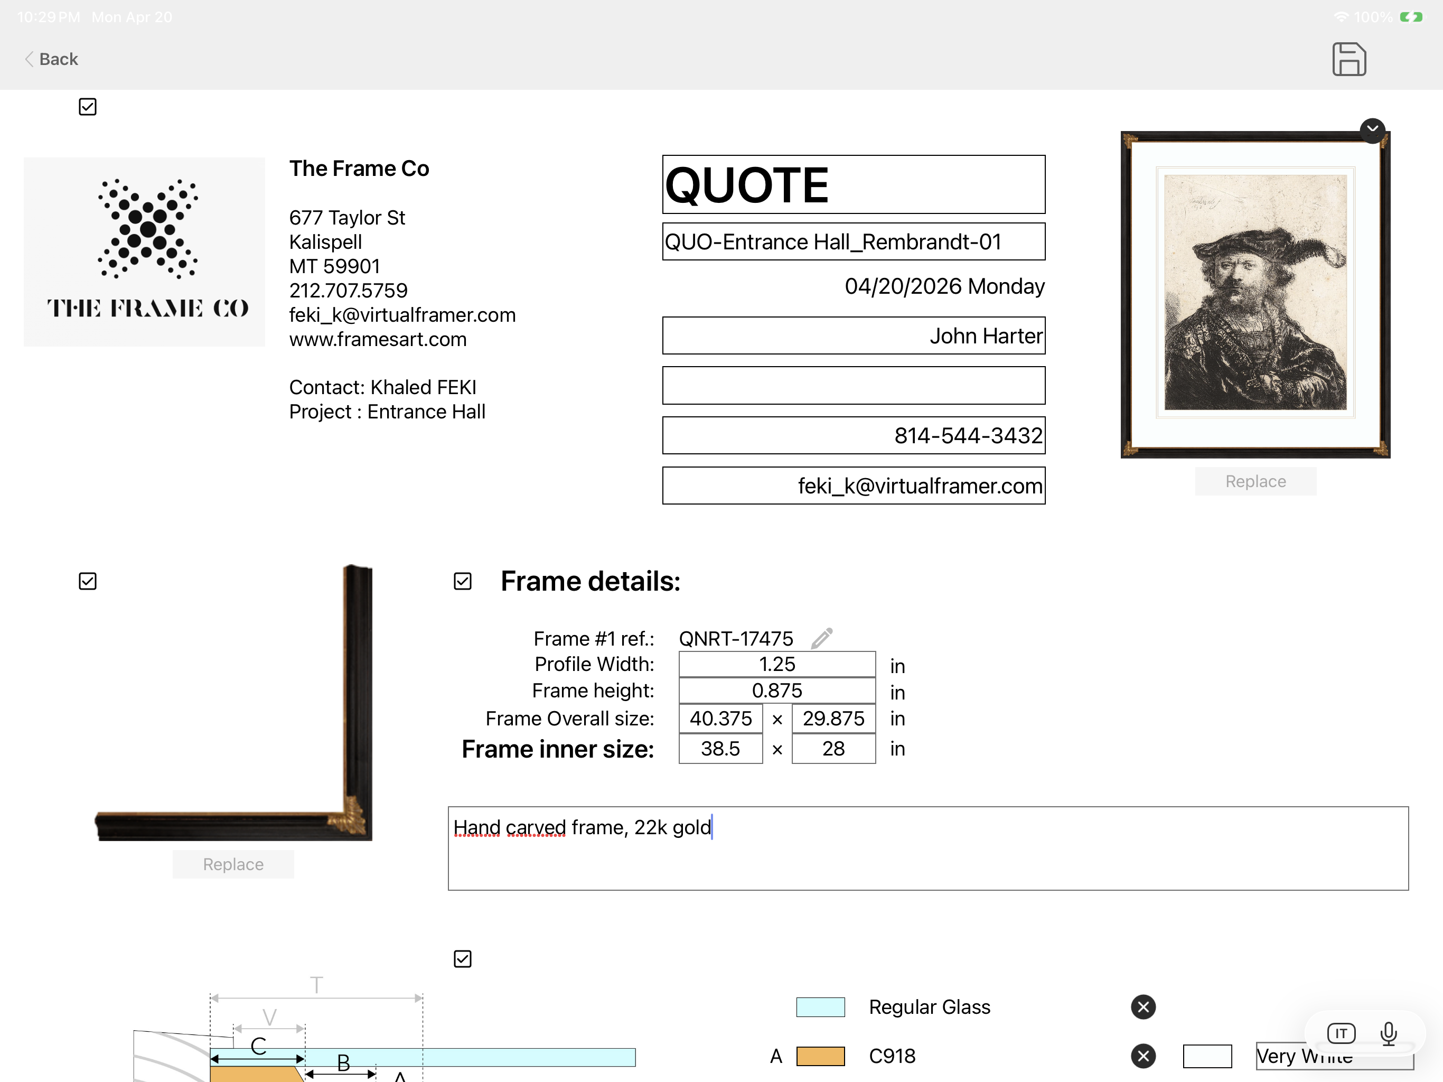Tap the save floppy disk icon
Viewport: 1443px width, 1082px height.
tap(1348, 59)
